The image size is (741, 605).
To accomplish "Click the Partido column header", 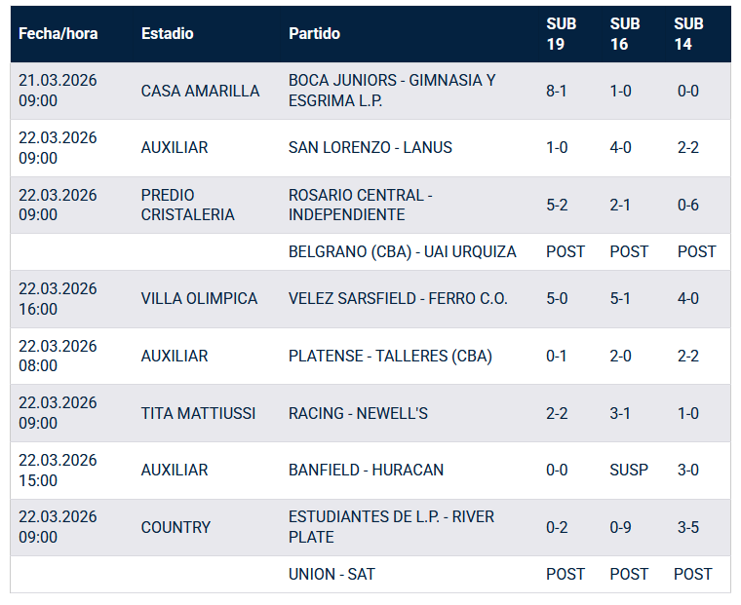I will (x=314, y=33).
